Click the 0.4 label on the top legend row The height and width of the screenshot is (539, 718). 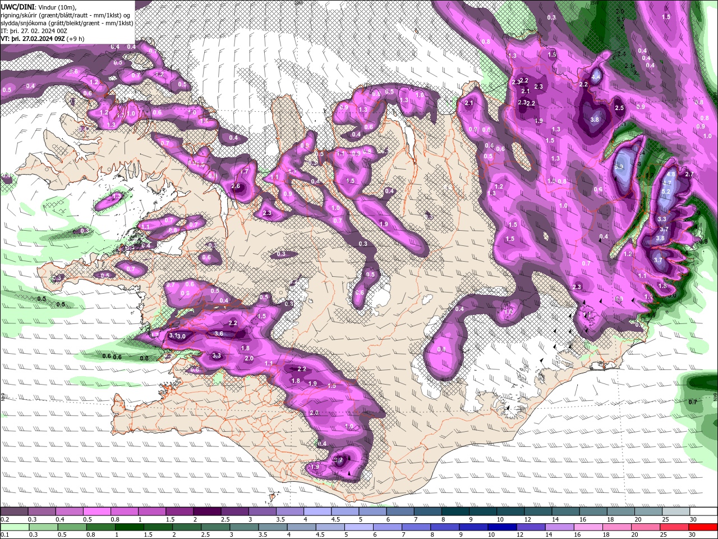tap(60, 519)
